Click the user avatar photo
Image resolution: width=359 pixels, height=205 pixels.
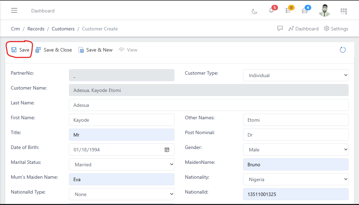point(324,10)
